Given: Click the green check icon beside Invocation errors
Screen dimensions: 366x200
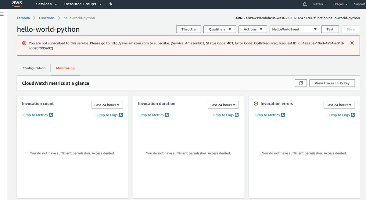Looking at the screenshot, I should click(256, 104).
